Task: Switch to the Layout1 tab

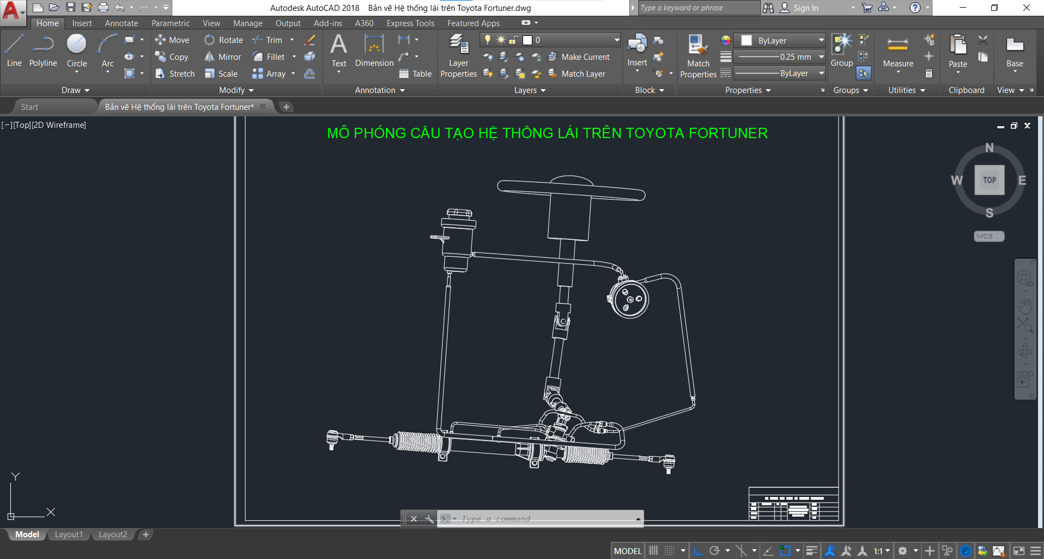Action: coord(69,535)
